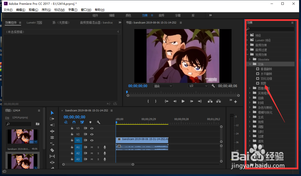Viewport: 301px width, 176px height.
Task: Select the Rolling Edit tool
Action: (52, 131)
